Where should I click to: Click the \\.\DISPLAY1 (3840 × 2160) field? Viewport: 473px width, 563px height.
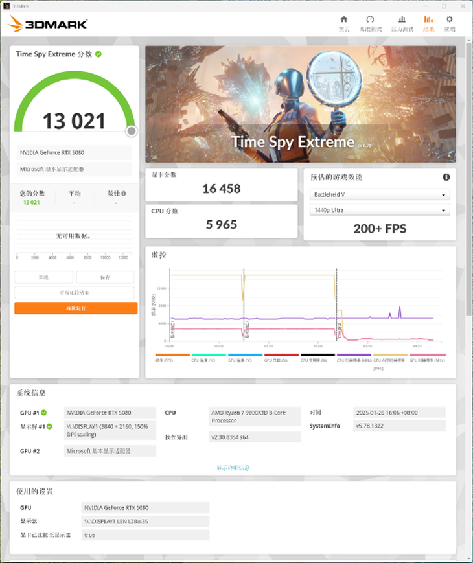110,430
